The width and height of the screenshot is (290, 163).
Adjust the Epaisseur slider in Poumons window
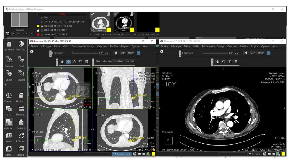pyautogui.click(x=72, y=53)
